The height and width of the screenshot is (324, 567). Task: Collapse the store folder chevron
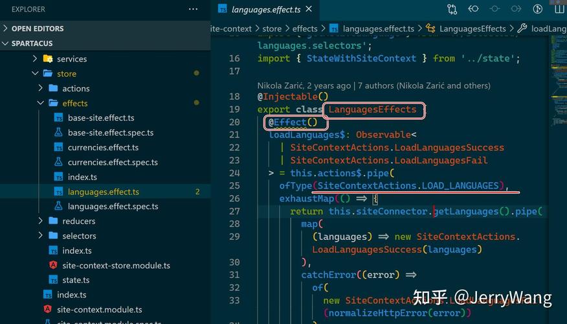(35, 73)
